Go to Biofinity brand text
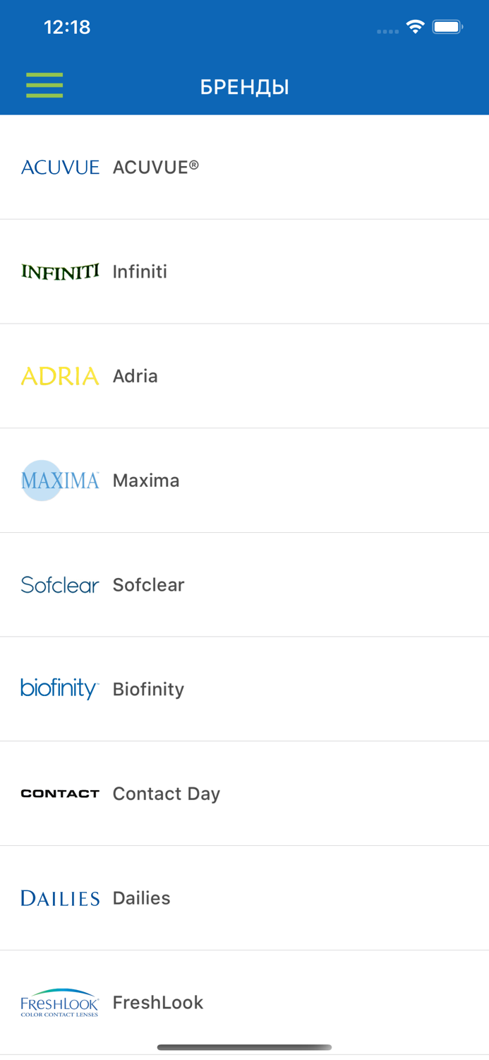This screenshot has width=489, height=1060. pos(148,689)
